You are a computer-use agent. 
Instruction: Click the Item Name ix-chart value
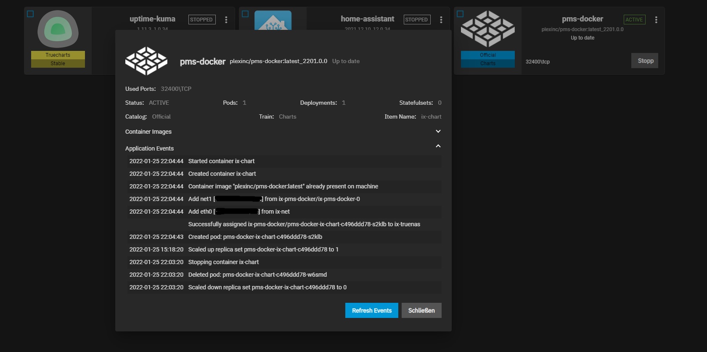431,116
